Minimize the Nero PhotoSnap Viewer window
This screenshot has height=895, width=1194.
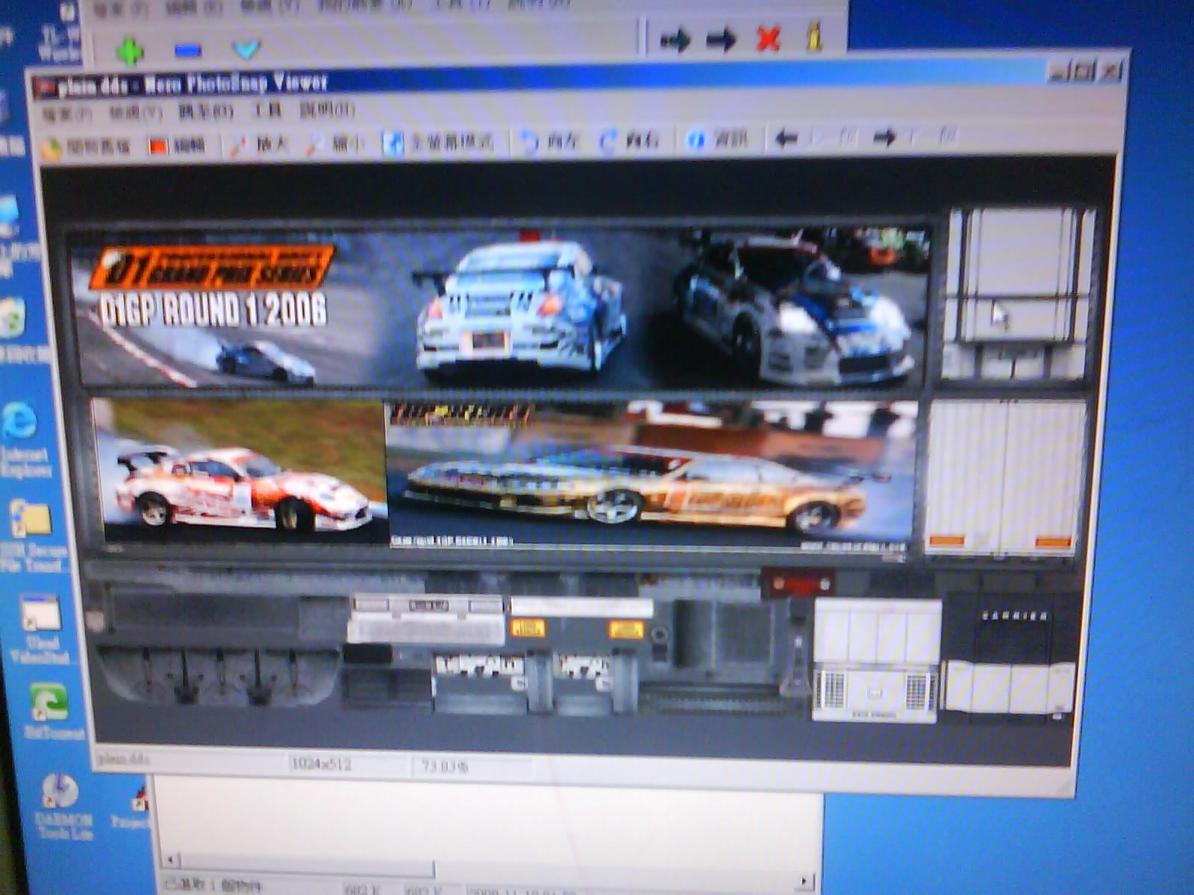point(1057,72)
